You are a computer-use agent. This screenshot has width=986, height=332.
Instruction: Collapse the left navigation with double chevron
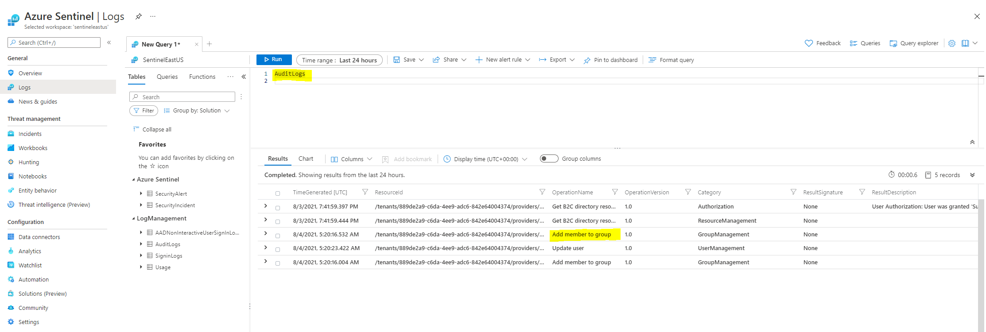coord(109,42)
